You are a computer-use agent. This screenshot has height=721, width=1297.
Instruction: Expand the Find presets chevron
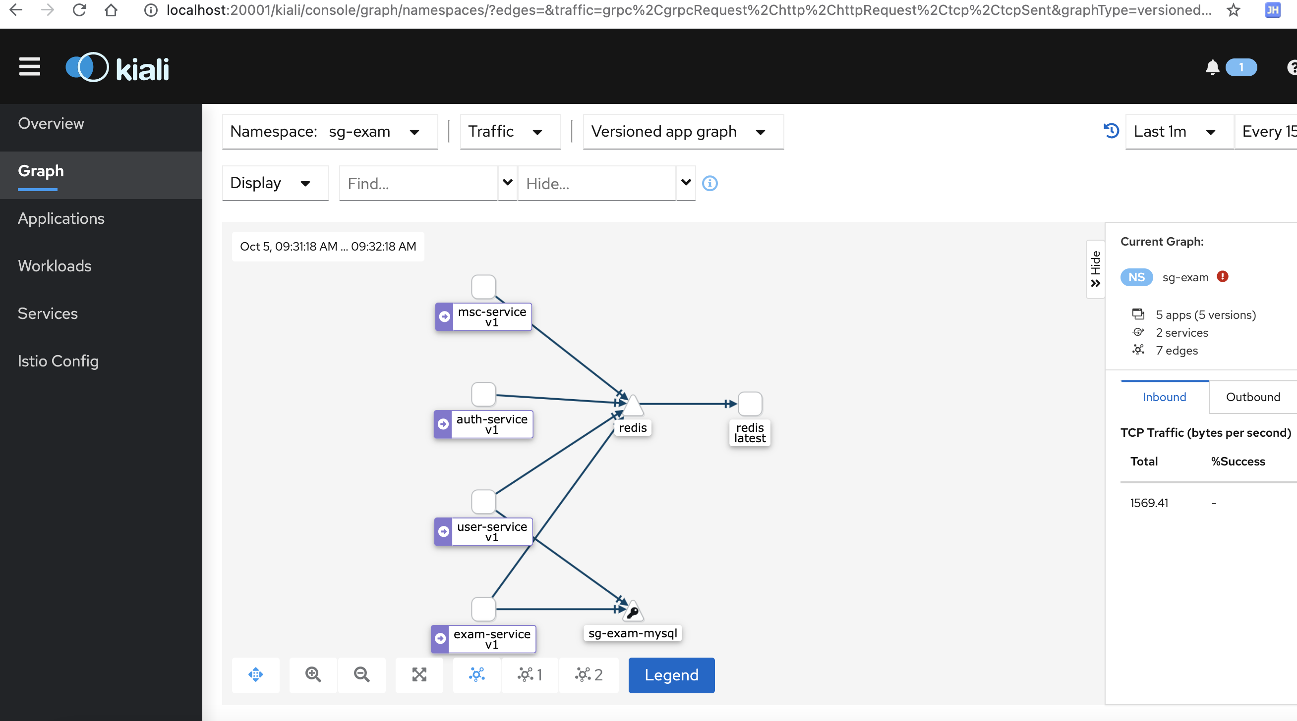[508, 184]
